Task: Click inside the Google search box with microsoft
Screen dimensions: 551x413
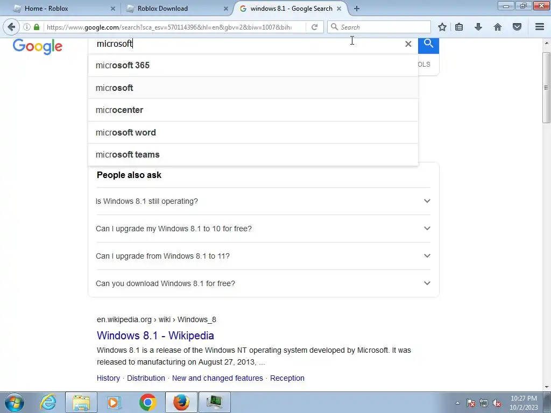Action: (x=246, y=44)
